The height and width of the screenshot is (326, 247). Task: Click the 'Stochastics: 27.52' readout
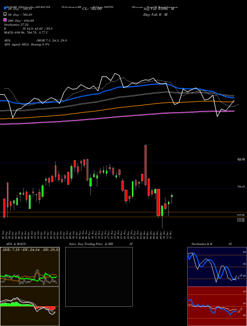click(x=16, y=25)
